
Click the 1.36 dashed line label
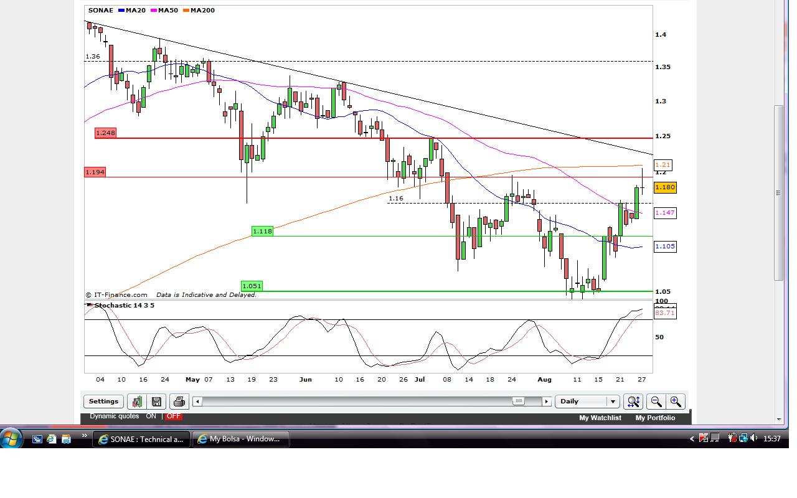93,57
